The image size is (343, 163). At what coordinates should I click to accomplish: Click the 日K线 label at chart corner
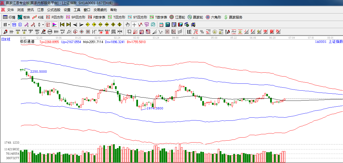tap(6, 40)
